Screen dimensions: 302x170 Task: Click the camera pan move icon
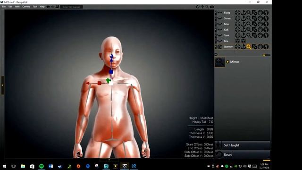coord(202,7)
